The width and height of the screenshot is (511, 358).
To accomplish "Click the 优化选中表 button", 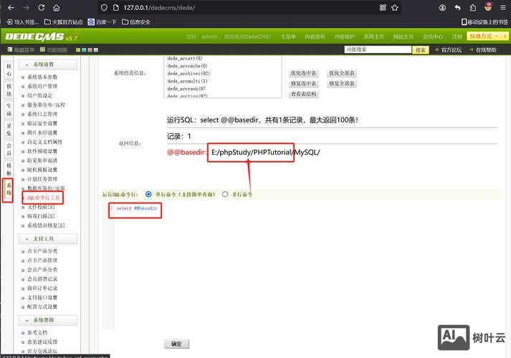I will coord(303,73).
